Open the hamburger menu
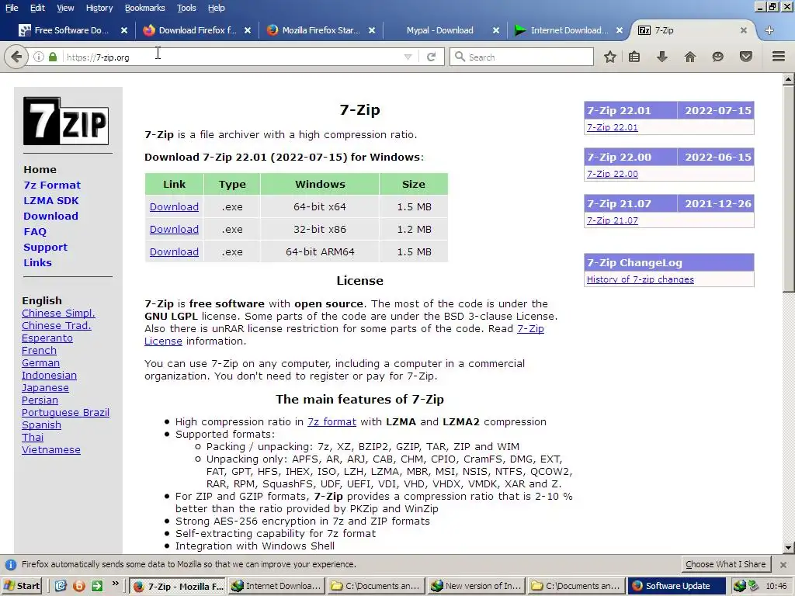 (779, 57)
